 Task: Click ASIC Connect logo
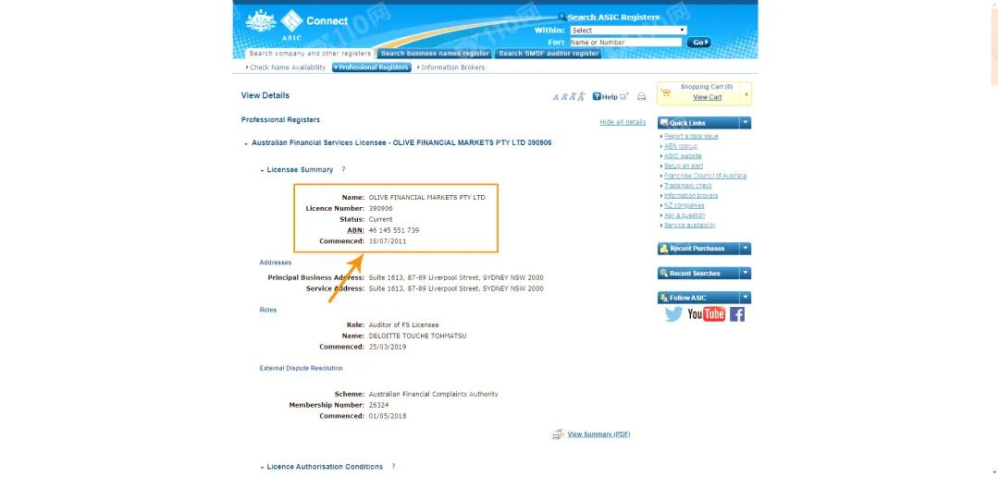pos(297,26)
